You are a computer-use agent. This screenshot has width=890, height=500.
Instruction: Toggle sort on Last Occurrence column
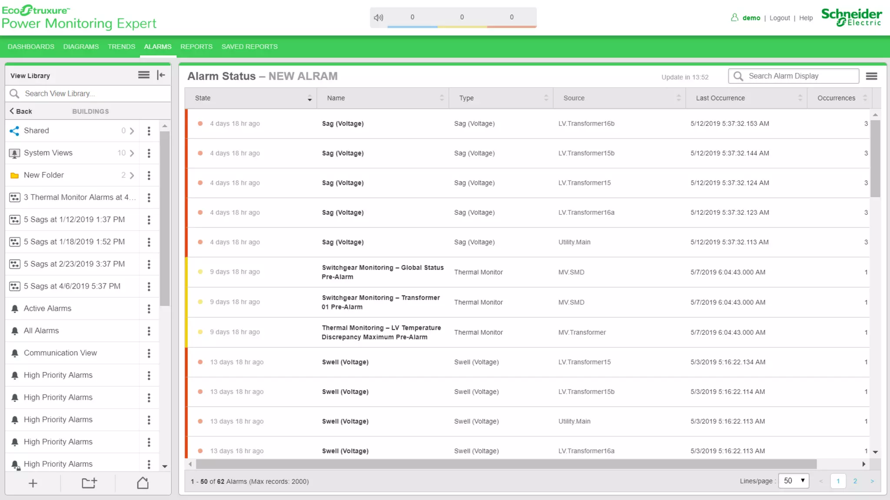pyautogui.click(x=800, y=98)
